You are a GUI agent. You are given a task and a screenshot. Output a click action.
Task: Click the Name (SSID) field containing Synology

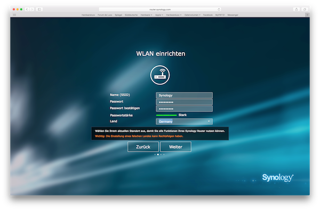(x=184, y=95)
